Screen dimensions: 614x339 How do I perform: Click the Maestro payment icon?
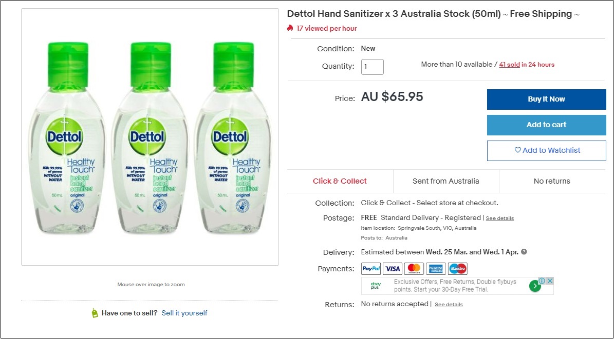457,269
